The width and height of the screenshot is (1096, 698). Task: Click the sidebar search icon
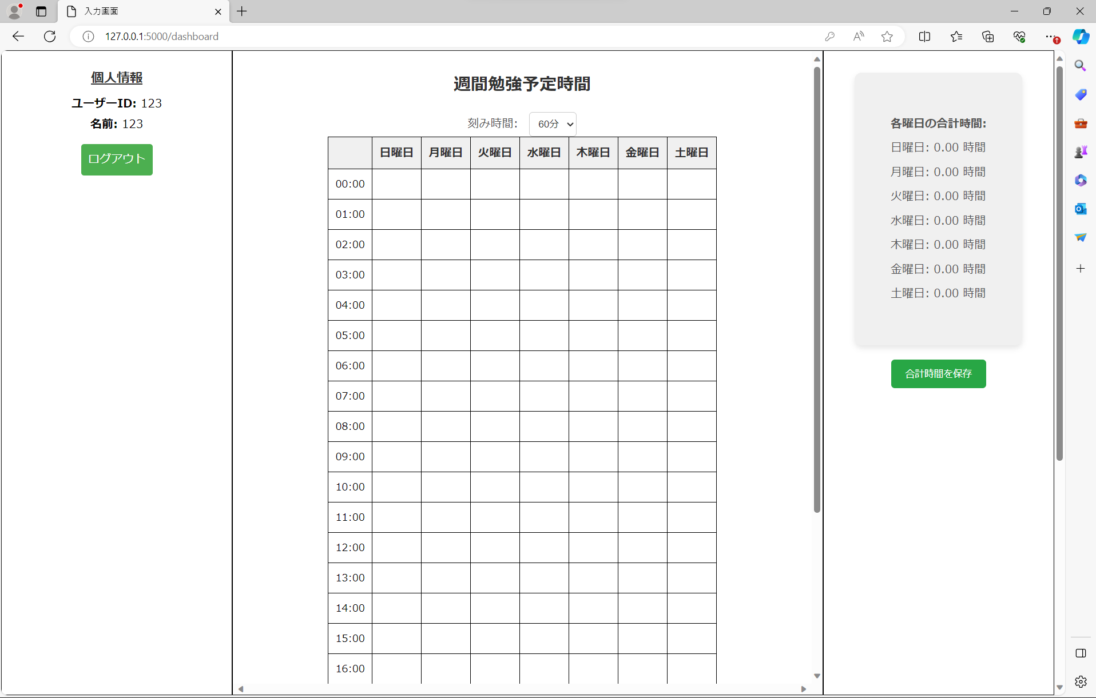click(x=1080, y=66)
